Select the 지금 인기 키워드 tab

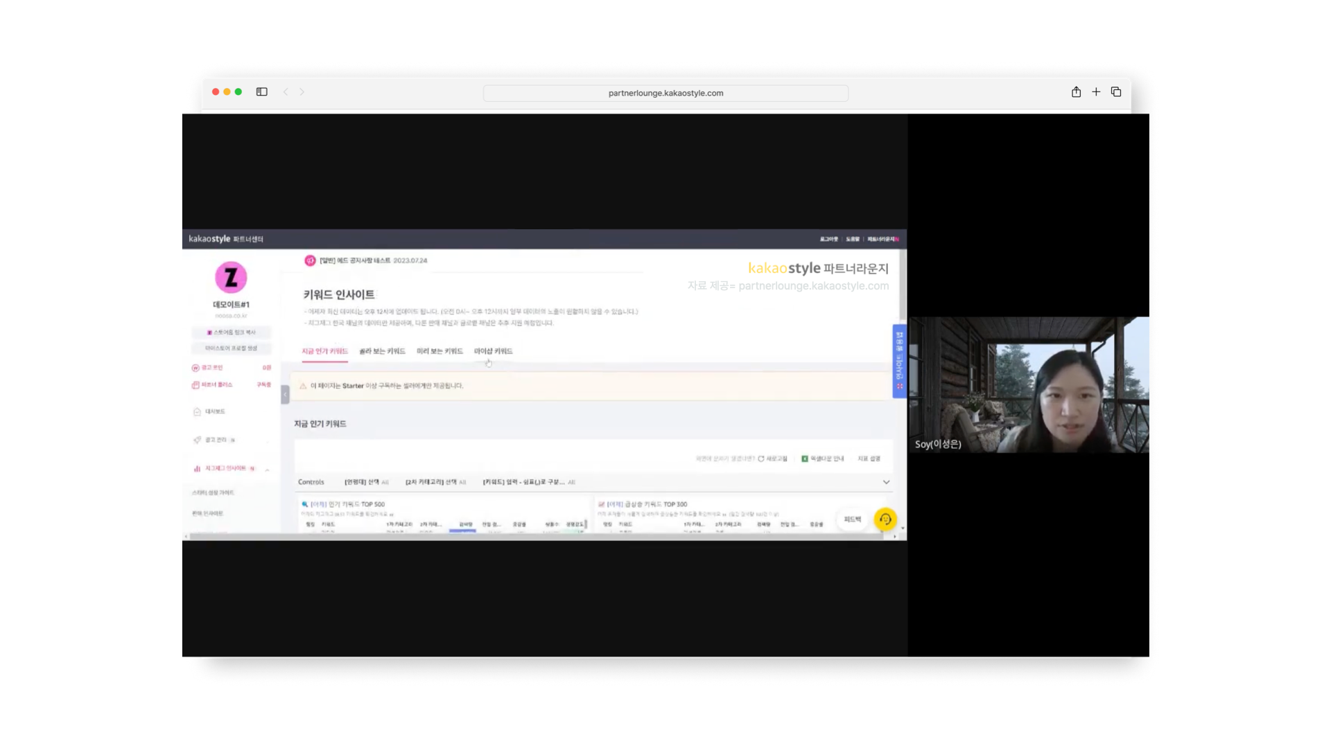click(x=324, y=351)
